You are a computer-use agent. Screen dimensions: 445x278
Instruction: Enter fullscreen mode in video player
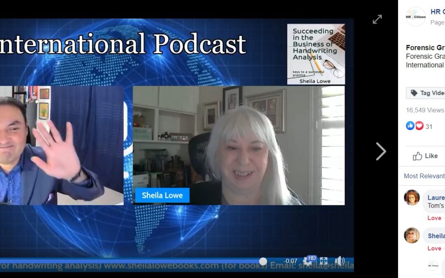pyautogui.click(x=324, y=261)
